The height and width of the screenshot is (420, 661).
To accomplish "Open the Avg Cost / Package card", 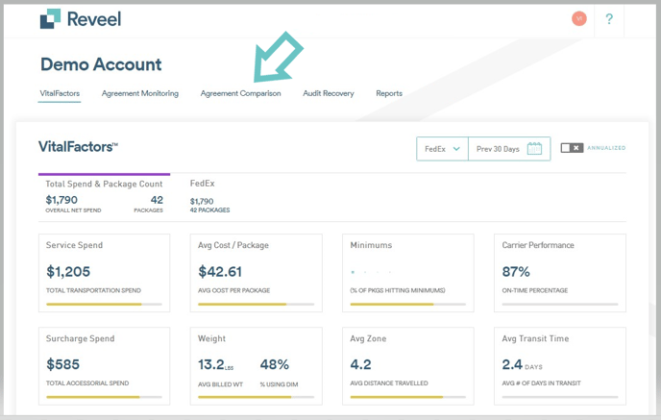I will 256,273.
